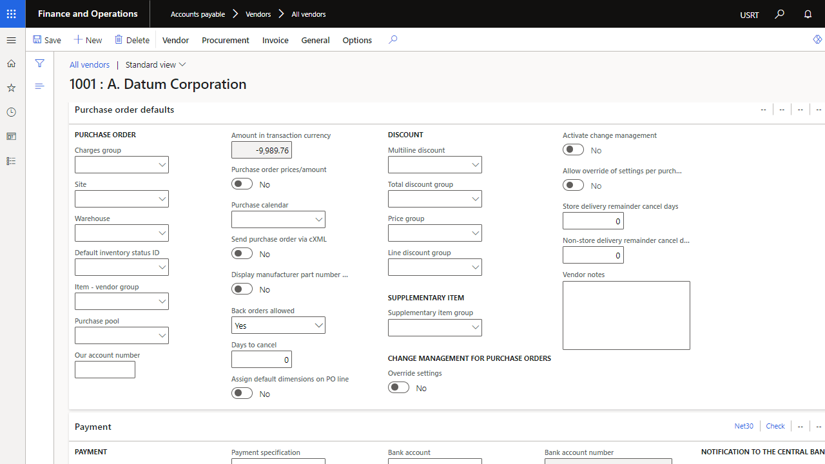Click the Days to cancel field
The height and width of the screenshot is (464, 825).
262,360
